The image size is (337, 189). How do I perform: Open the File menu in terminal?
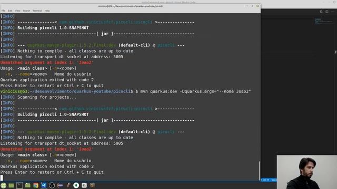pyautogui.click(x=3, y=10)
